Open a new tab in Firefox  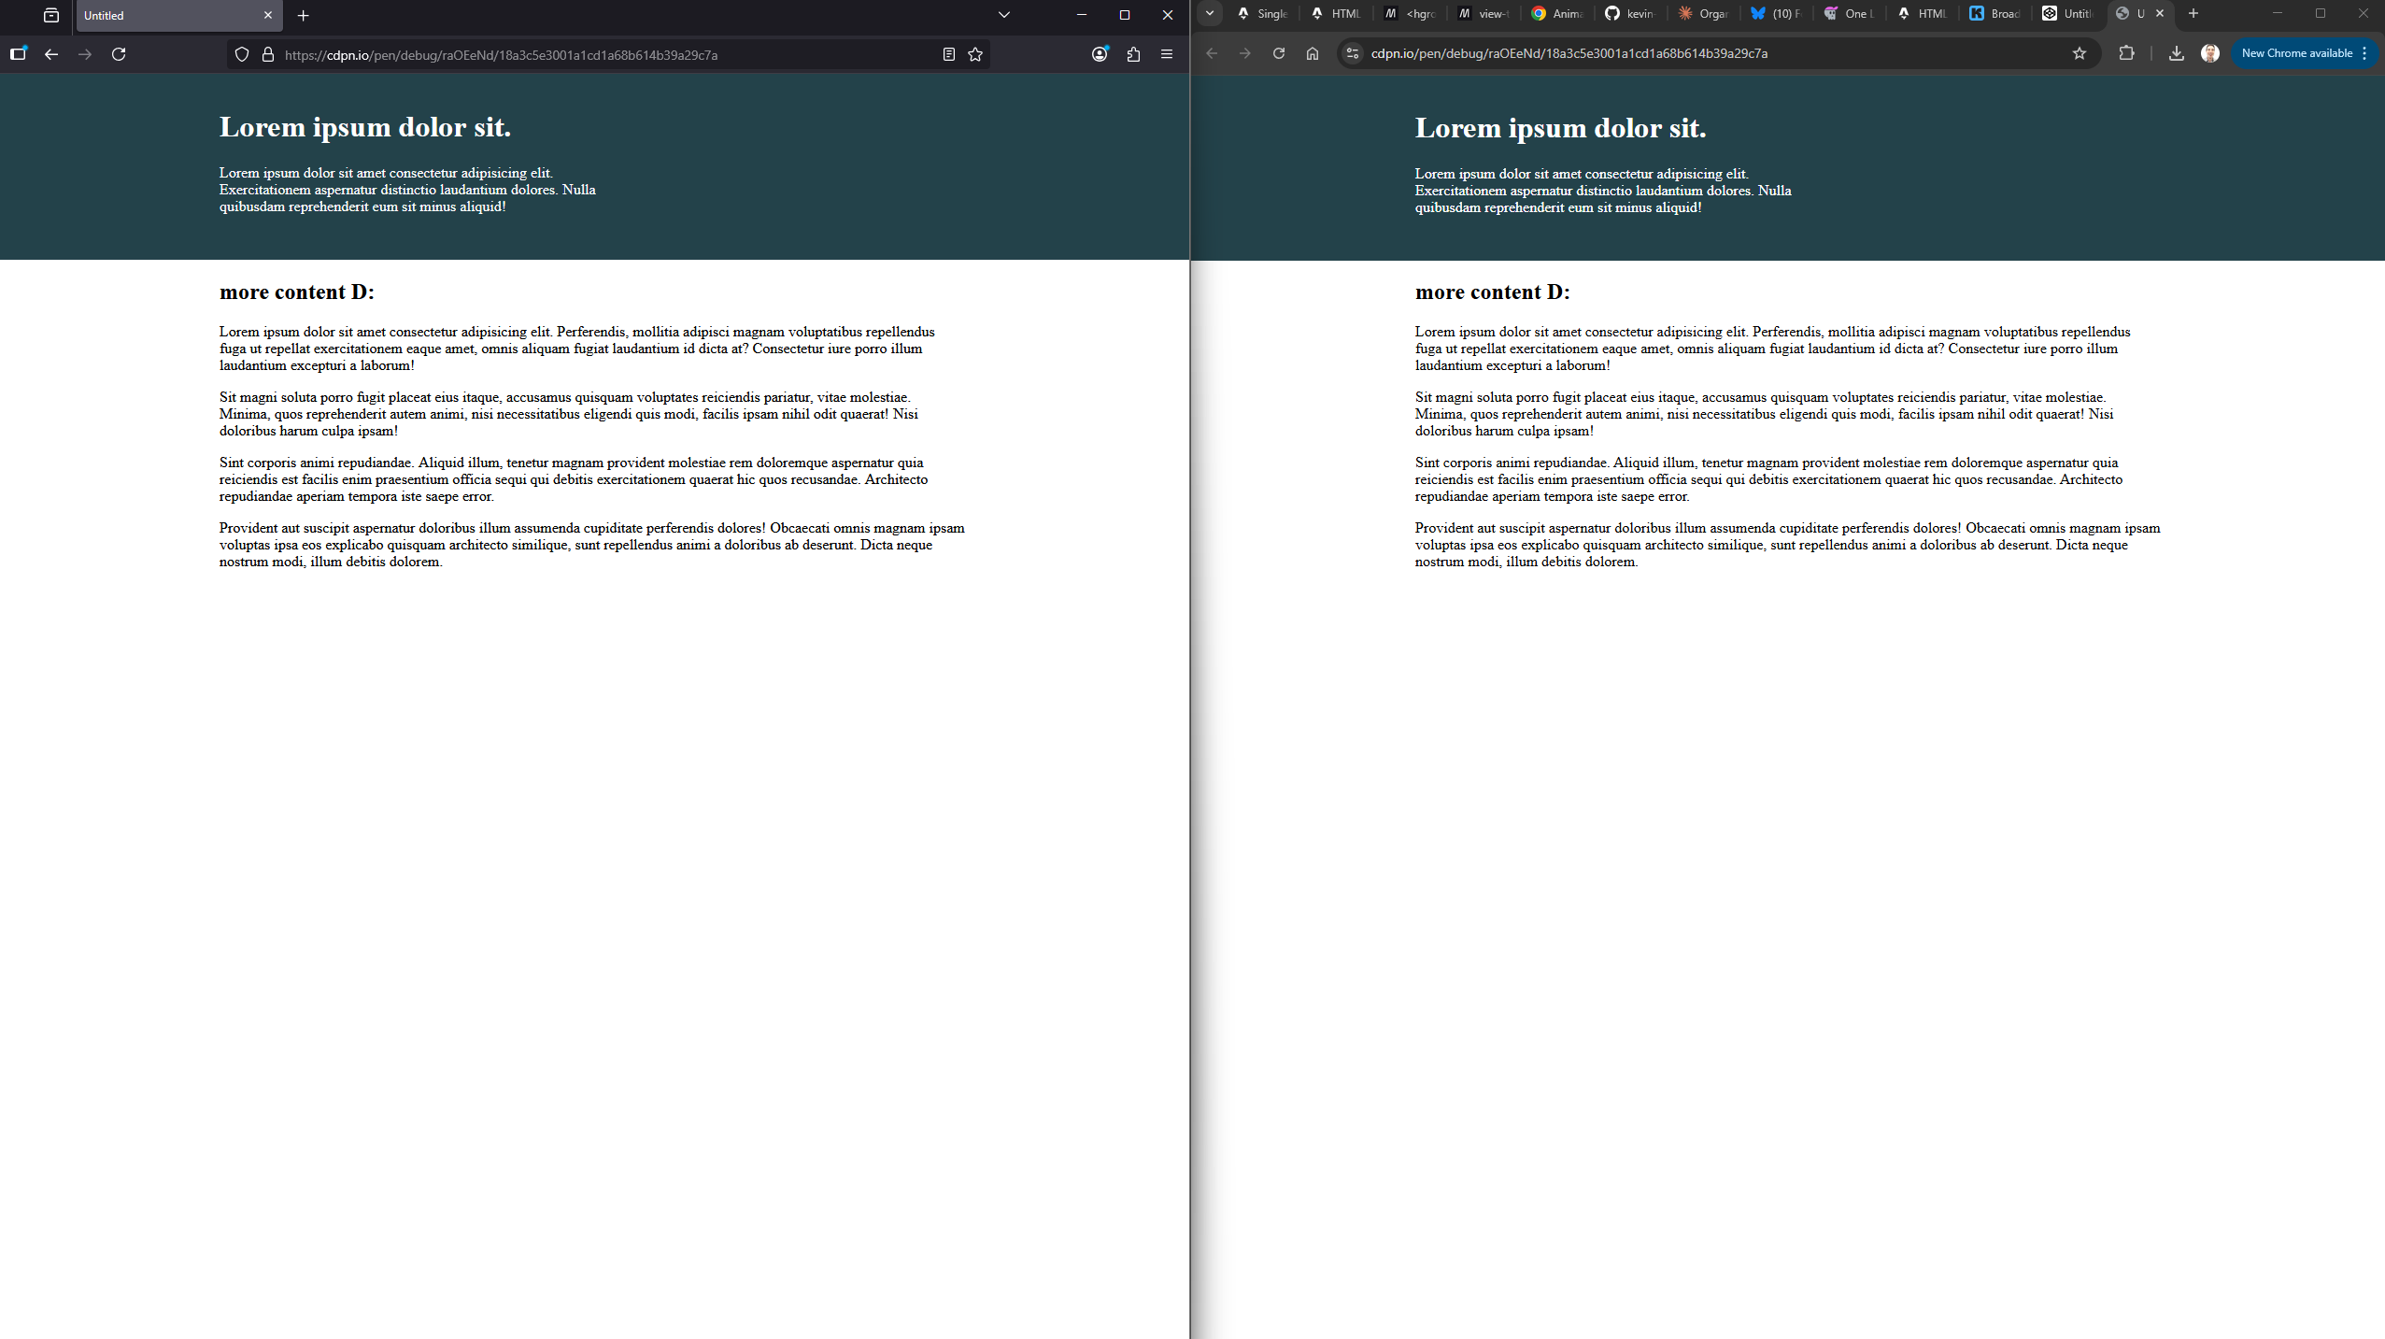click(x=304, y=15)
